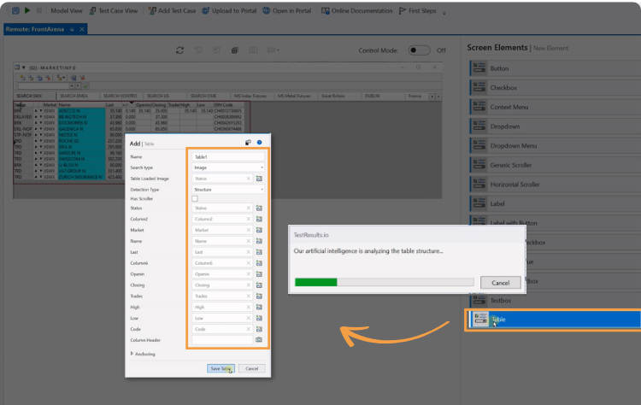Click camera icon beside Column Header field

[259, 339]
